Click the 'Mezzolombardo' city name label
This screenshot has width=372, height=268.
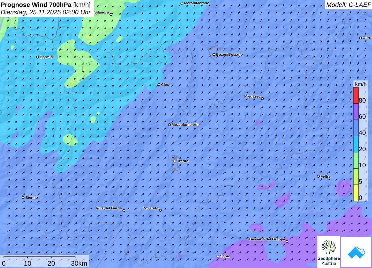click(x=185, y=125)
